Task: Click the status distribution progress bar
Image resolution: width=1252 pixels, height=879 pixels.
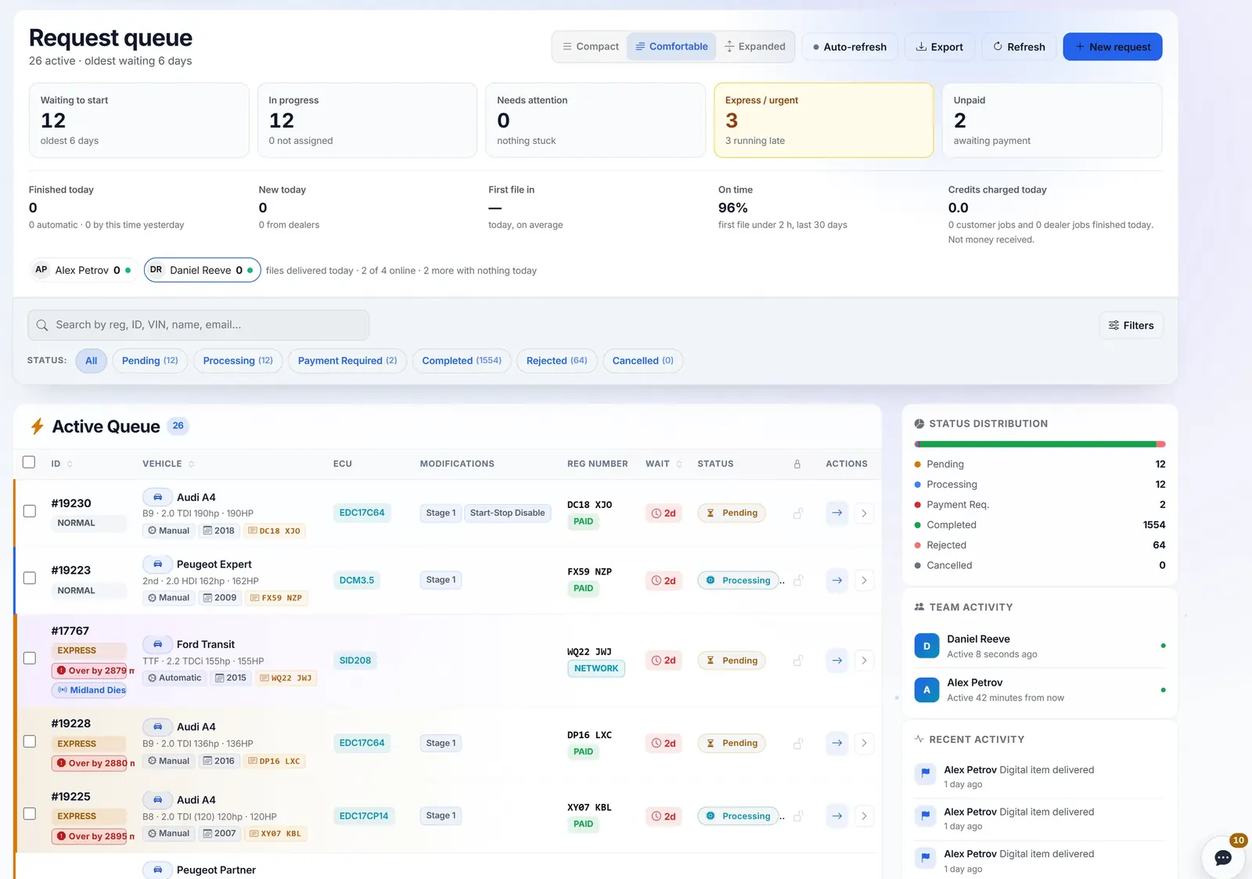Action: 1040,445
